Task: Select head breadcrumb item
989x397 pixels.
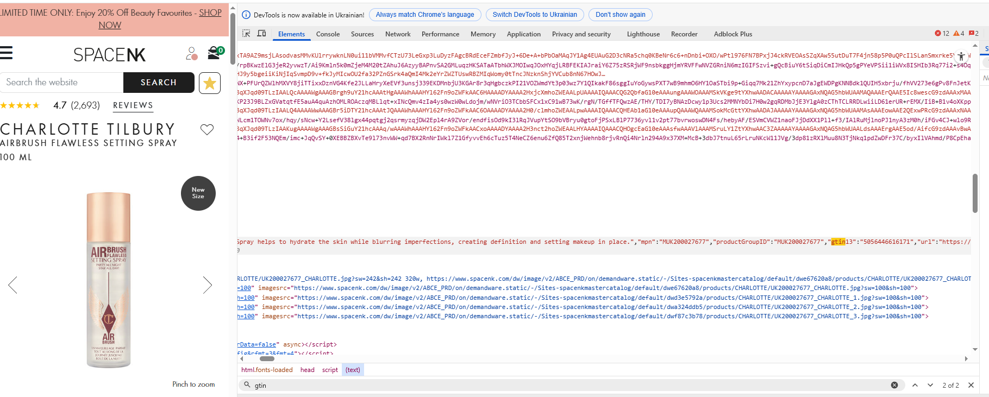Action: 308,370
